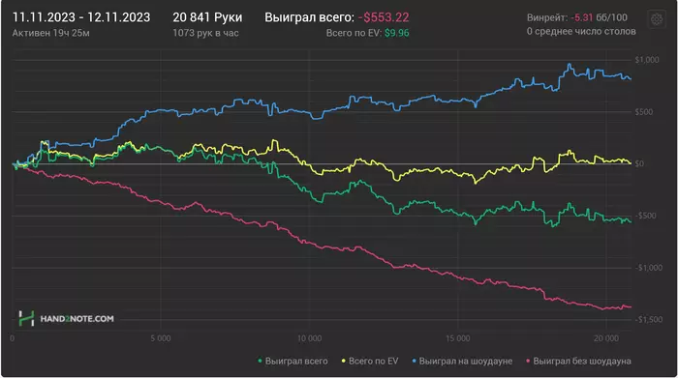Click the 20 000 x-axis label
Screen dimensions: 678x378
(606, 338)
